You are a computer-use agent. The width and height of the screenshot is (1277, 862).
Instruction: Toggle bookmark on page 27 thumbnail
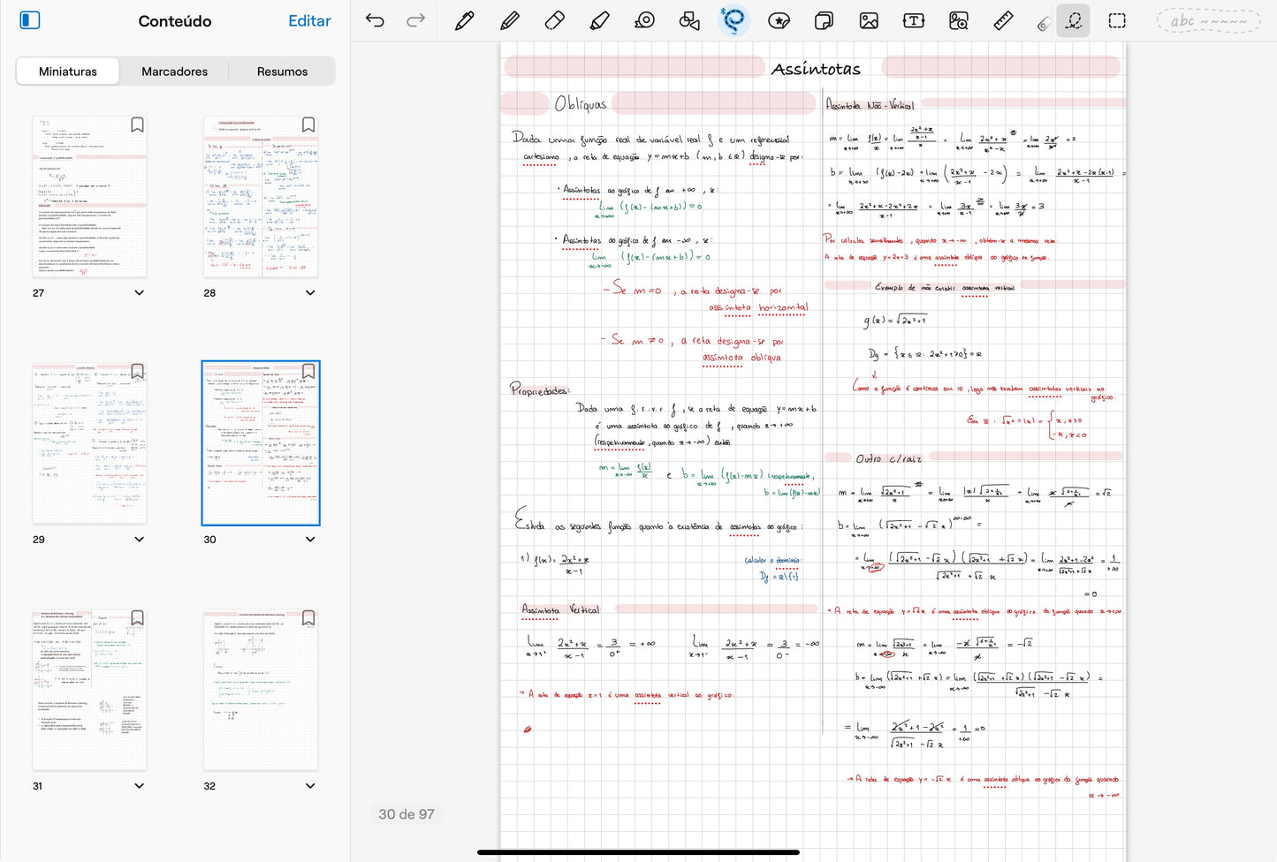[137, 125]
